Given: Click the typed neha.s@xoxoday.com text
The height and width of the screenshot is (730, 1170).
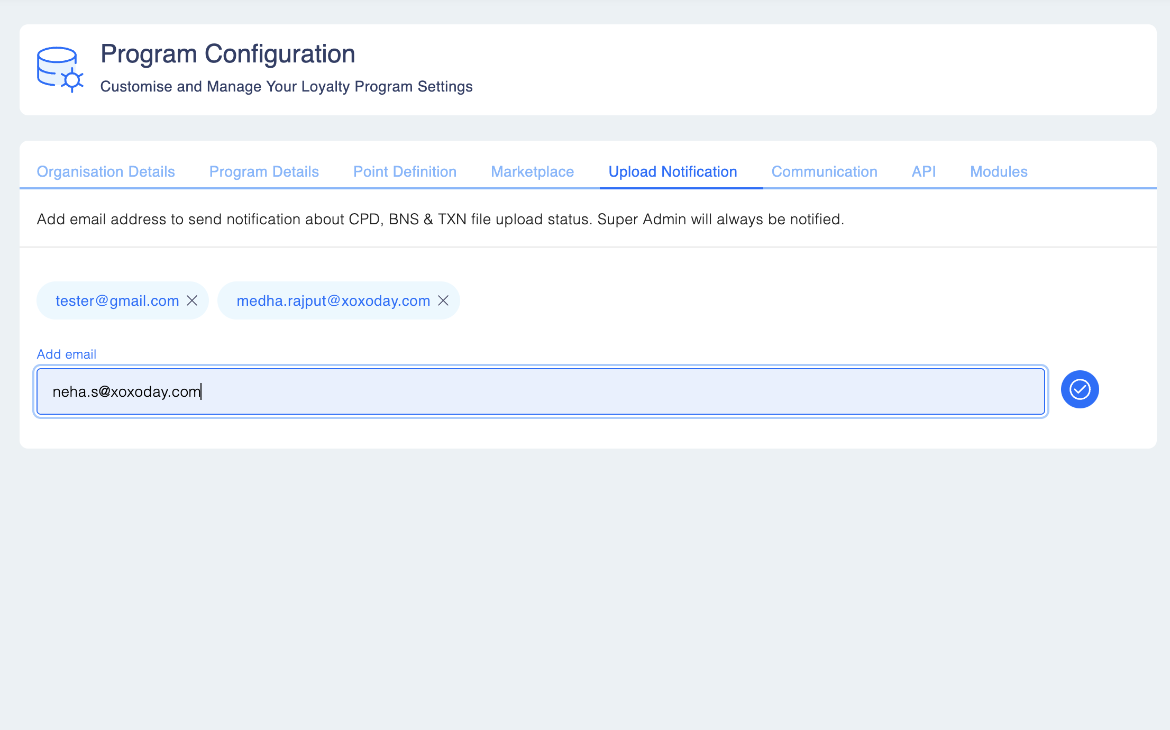Looking at the screenshot, I should click(x=126, y=391).
